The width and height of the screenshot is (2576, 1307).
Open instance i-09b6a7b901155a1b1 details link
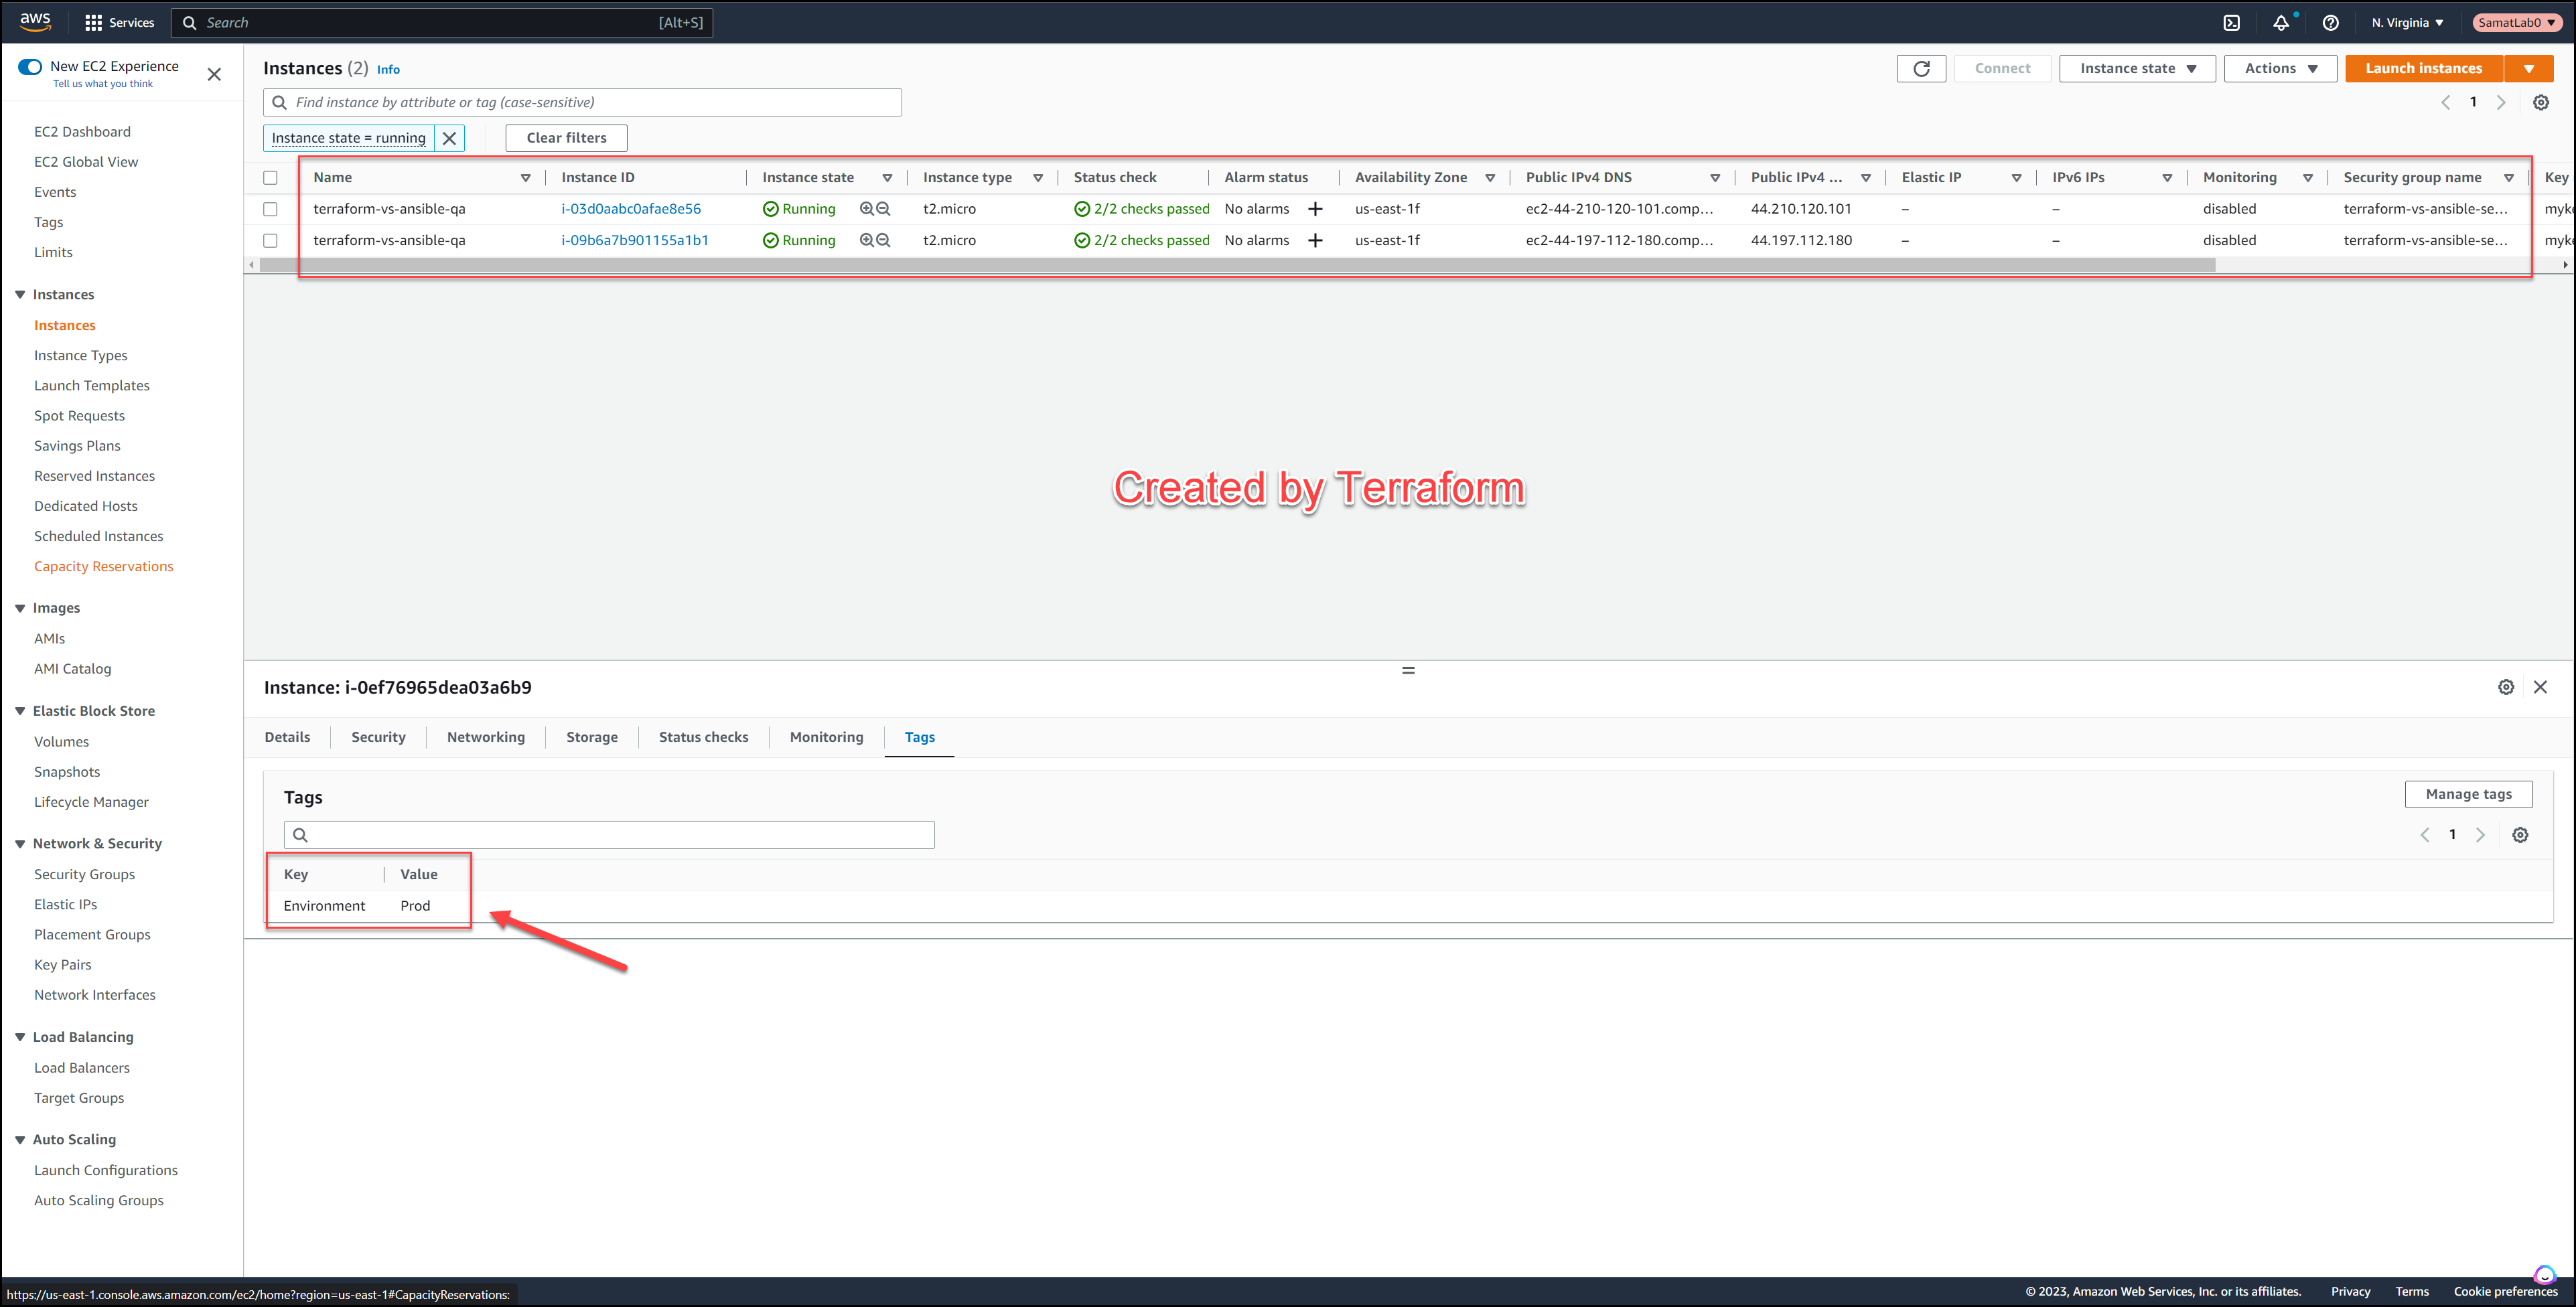[635, 240]
